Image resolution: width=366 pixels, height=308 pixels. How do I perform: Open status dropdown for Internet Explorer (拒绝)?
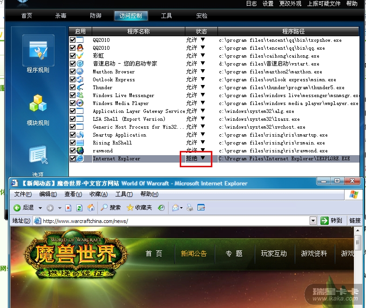[x=203, y=158]
